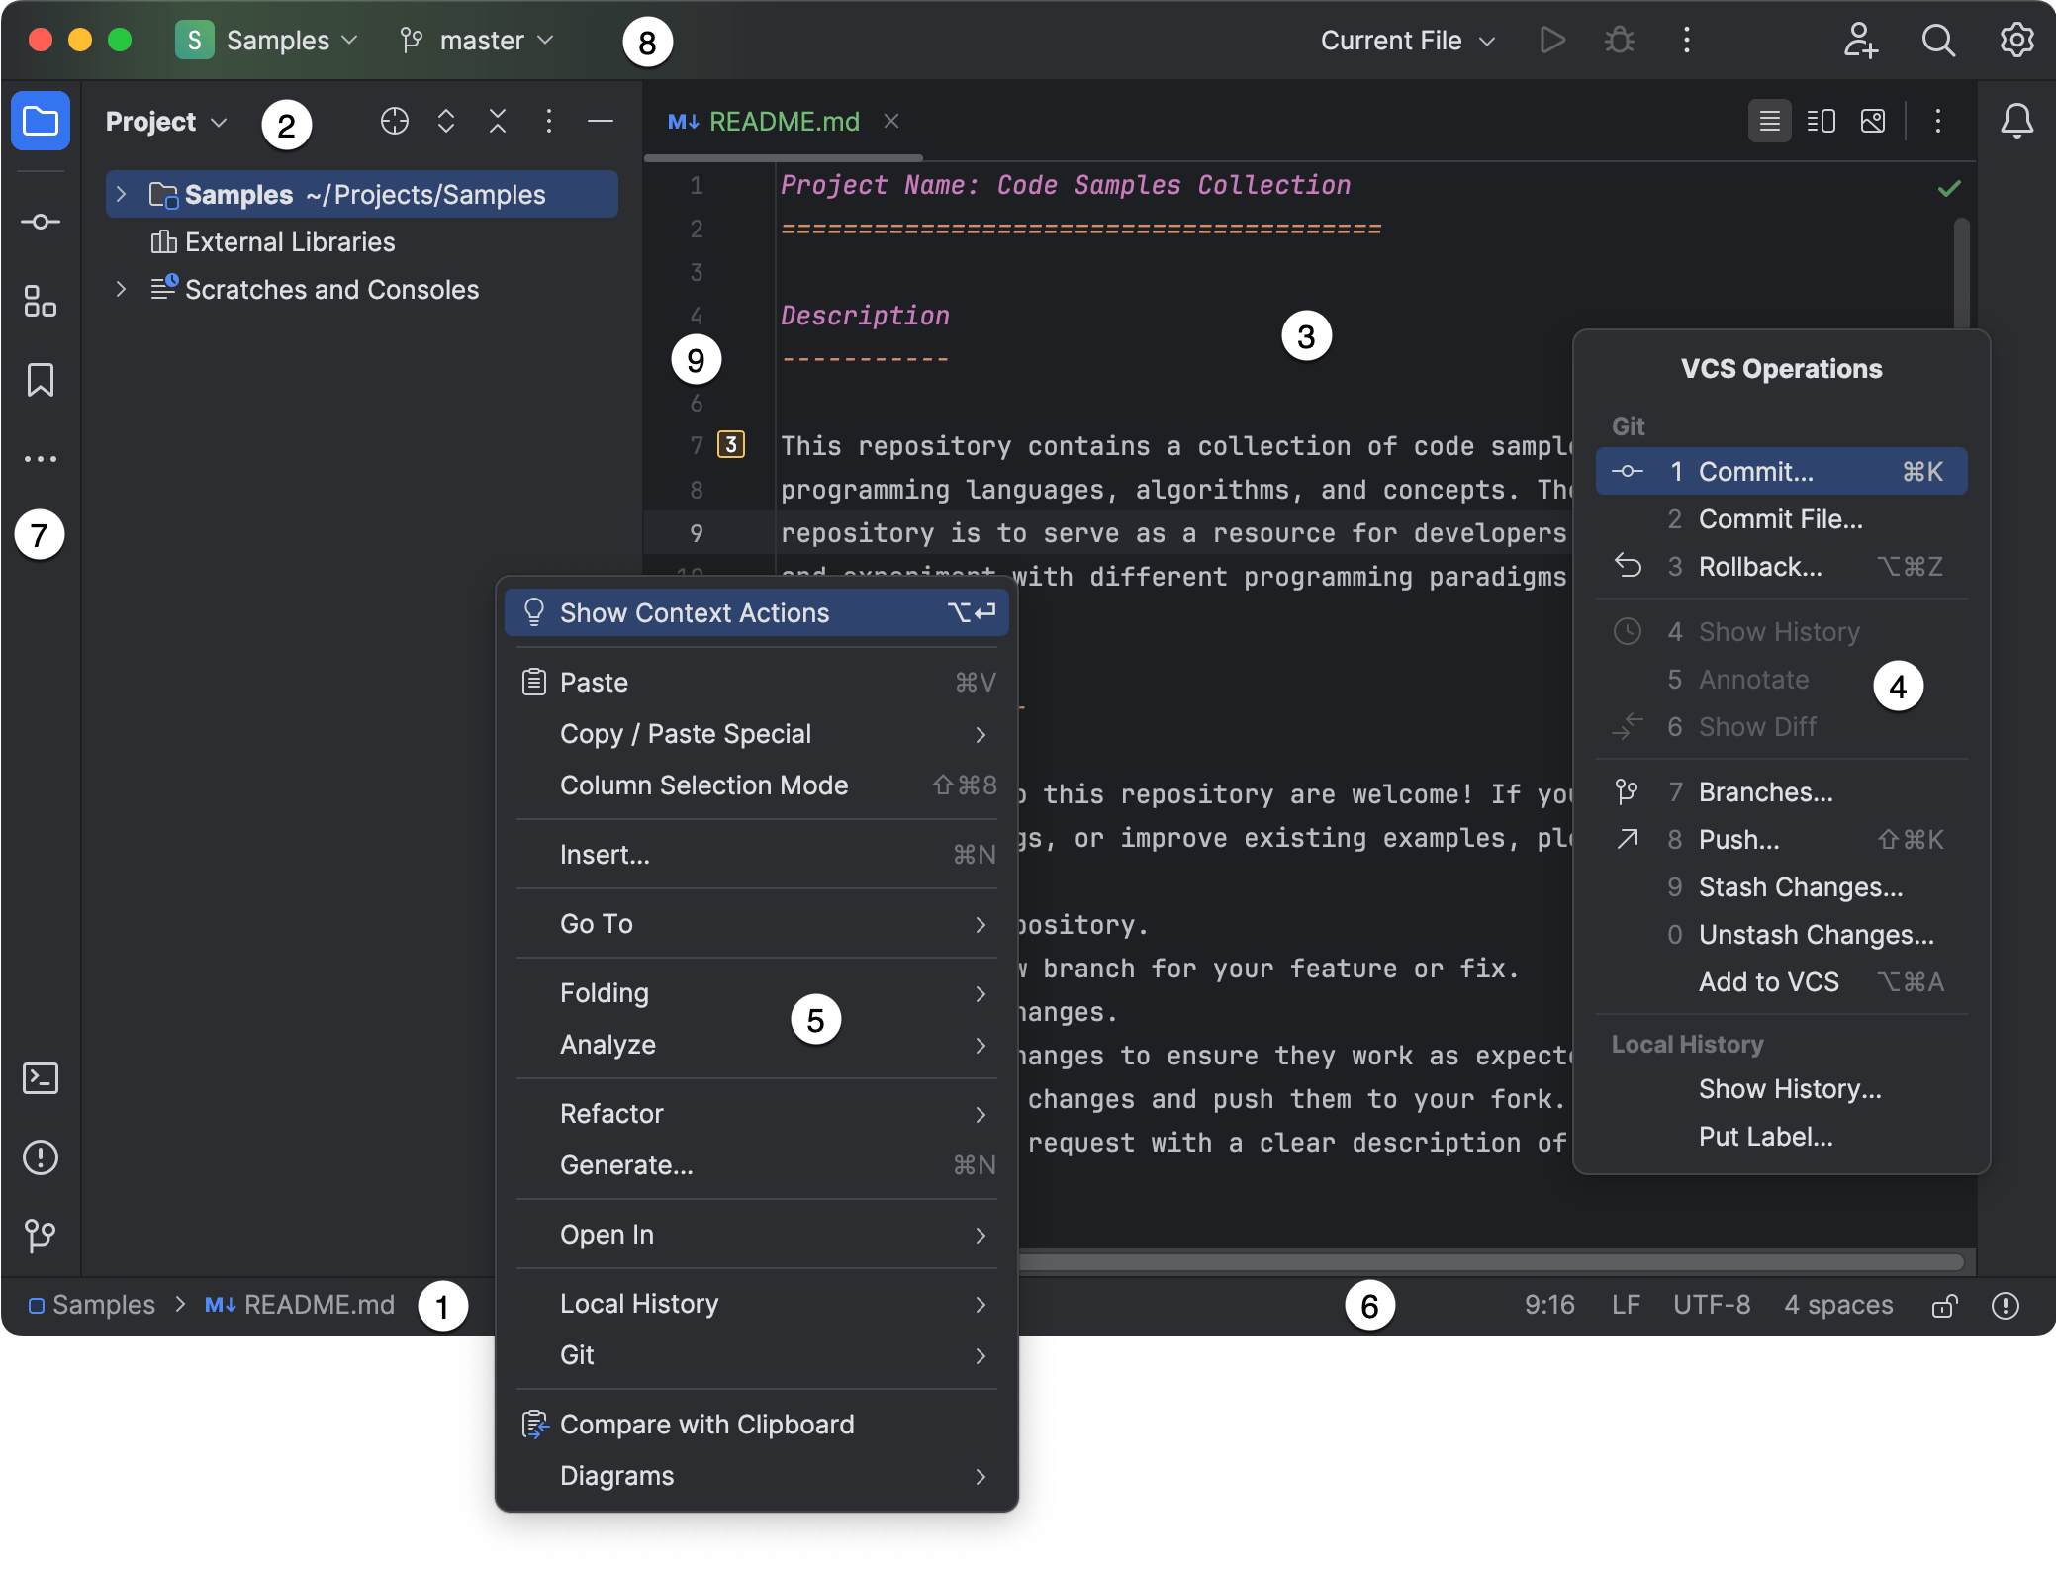Open the Problems tool window icon
This screenshot has width=2056, height=1570.
click(x=40, y=1157)
